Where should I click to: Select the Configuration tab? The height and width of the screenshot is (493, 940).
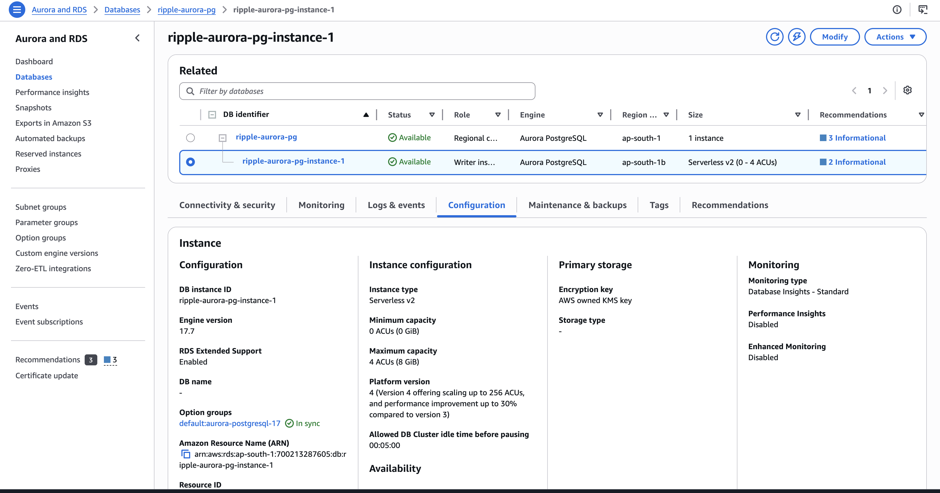pos(477,205)
